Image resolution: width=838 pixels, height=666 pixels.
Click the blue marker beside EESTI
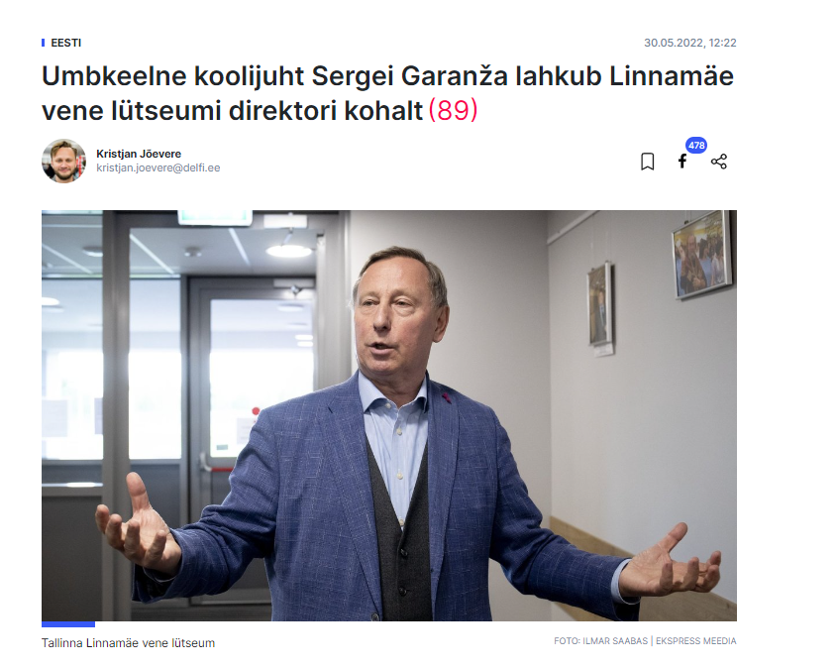(x=43, y=43)
